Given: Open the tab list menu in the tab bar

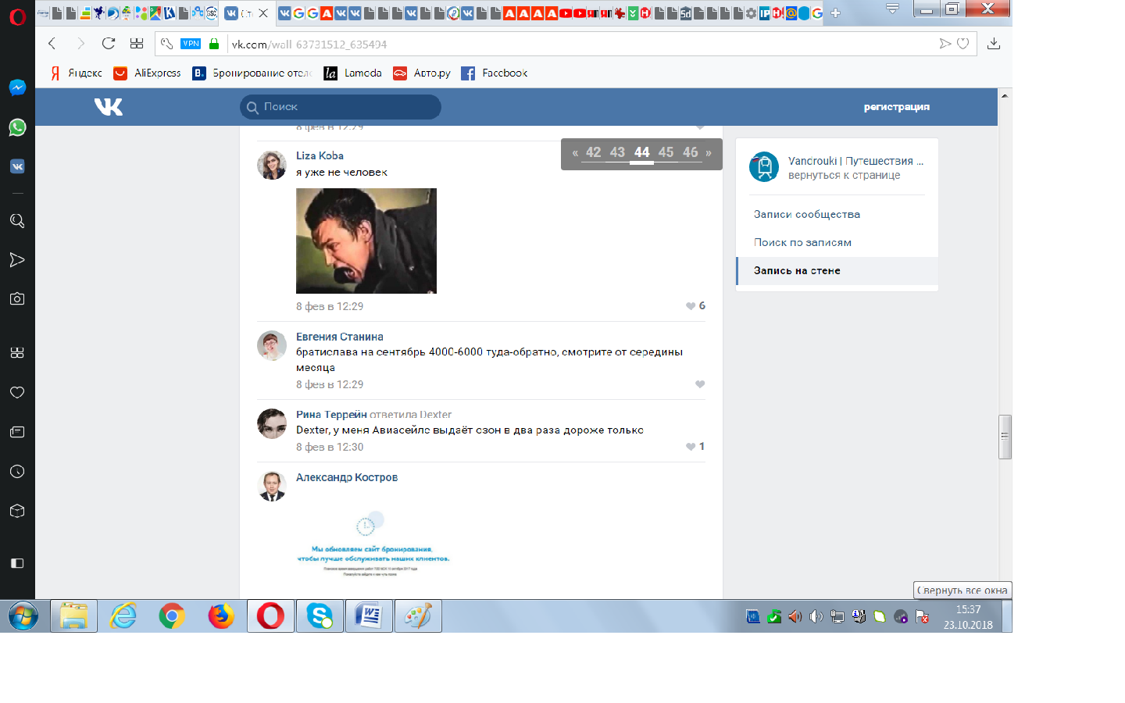Looking at the screenshot, I should pyautogui.click(x=892, y=9).
